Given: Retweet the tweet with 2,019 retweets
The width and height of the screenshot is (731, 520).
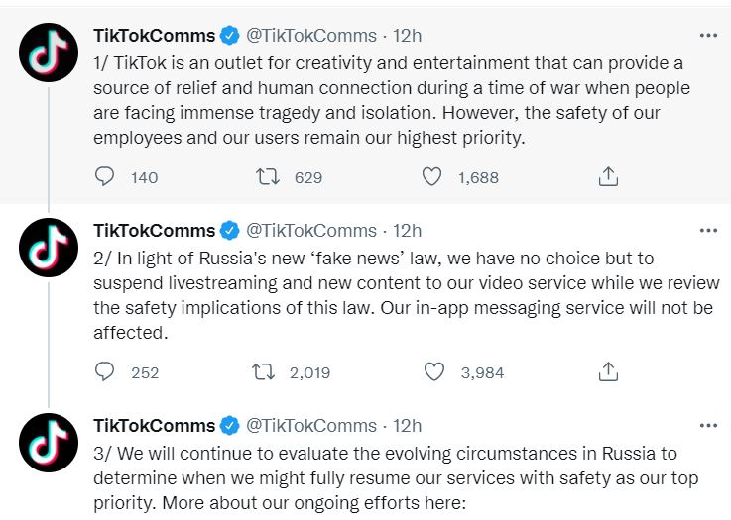Looking at the screenshot, I should [x=263, y=372].
